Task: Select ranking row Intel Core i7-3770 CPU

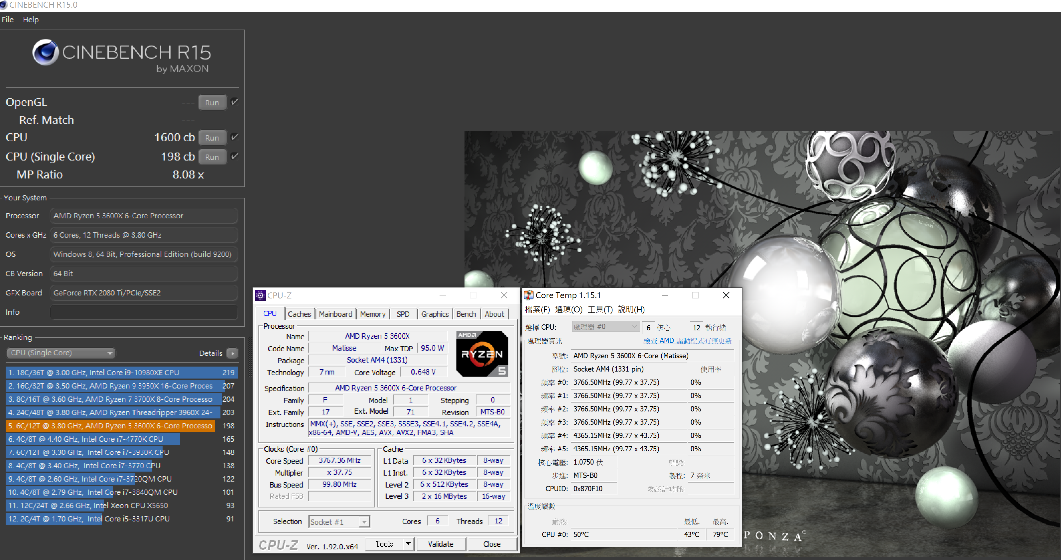Action: click(x=121, y=465)
